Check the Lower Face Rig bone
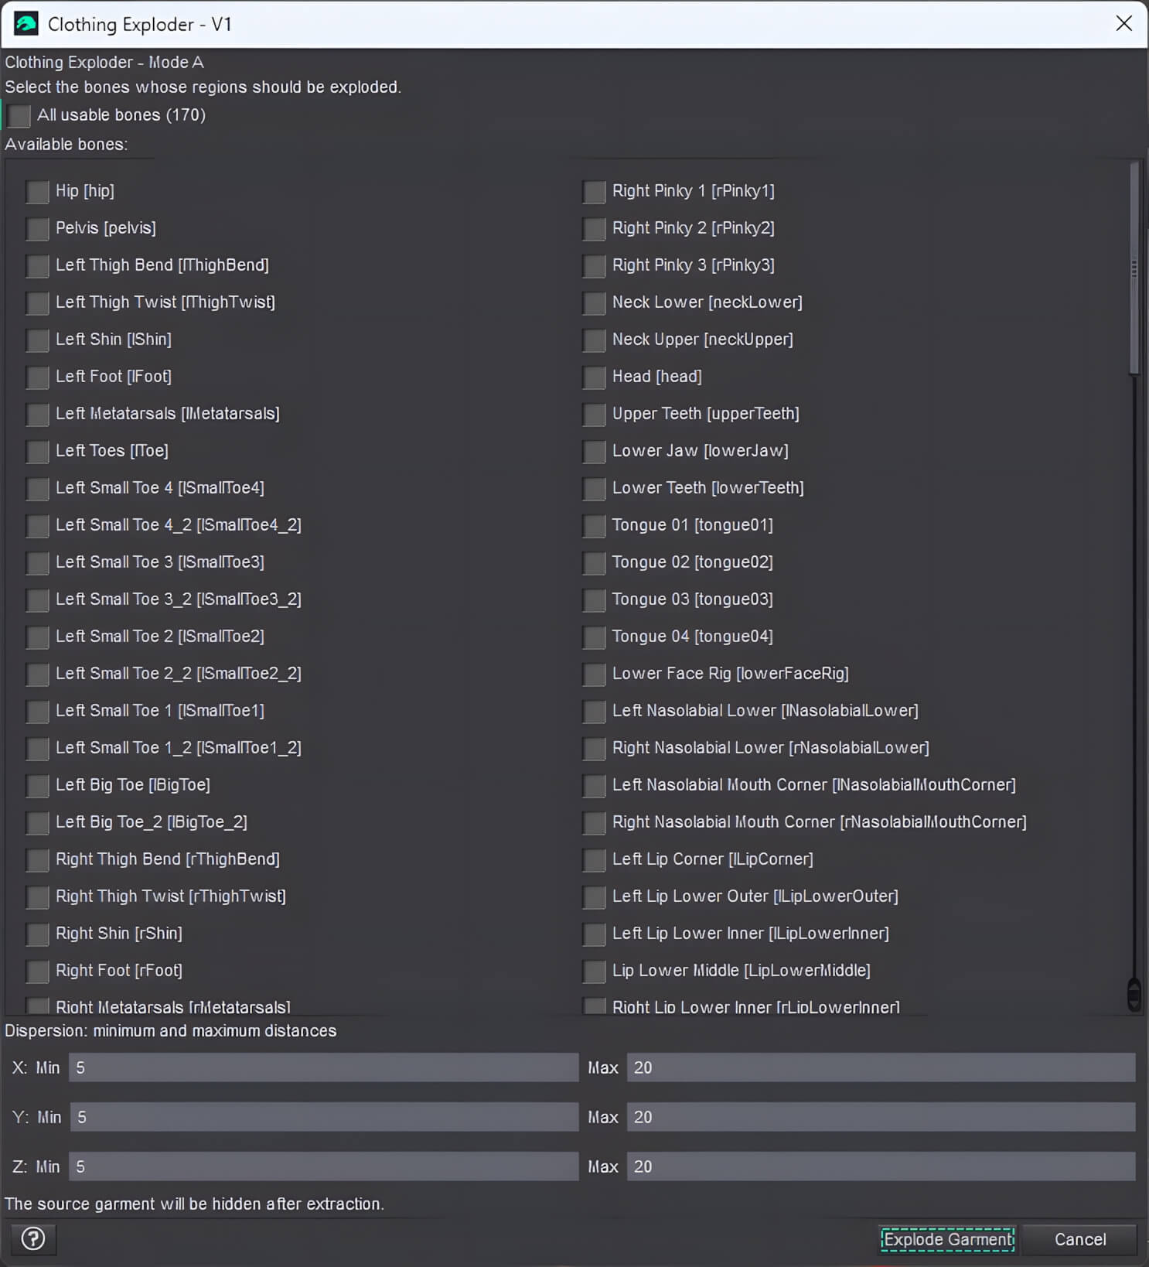The image size is (1149, 1267). [x=594, y=674]
